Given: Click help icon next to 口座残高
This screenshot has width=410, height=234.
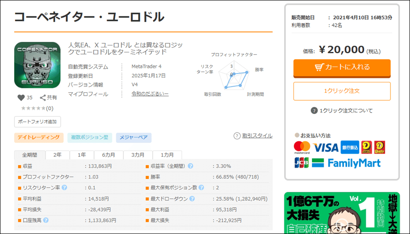Looking at the screenshot, I should [46, 220].
